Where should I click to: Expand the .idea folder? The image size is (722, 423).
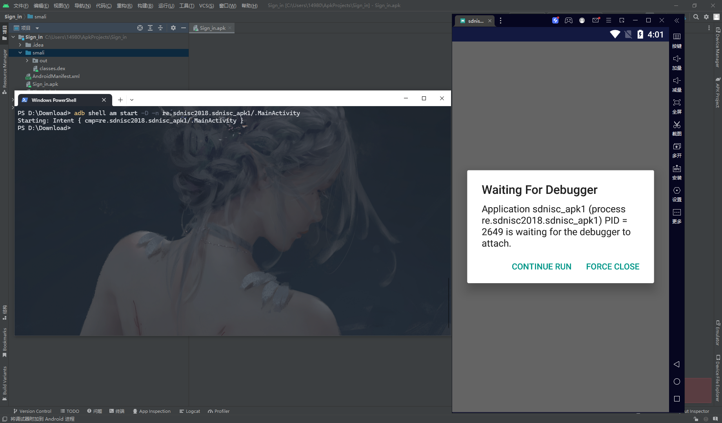pyautogui.click(x=20, y=45)
